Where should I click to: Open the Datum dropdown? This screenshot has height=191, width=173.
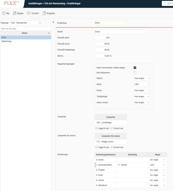142,78
